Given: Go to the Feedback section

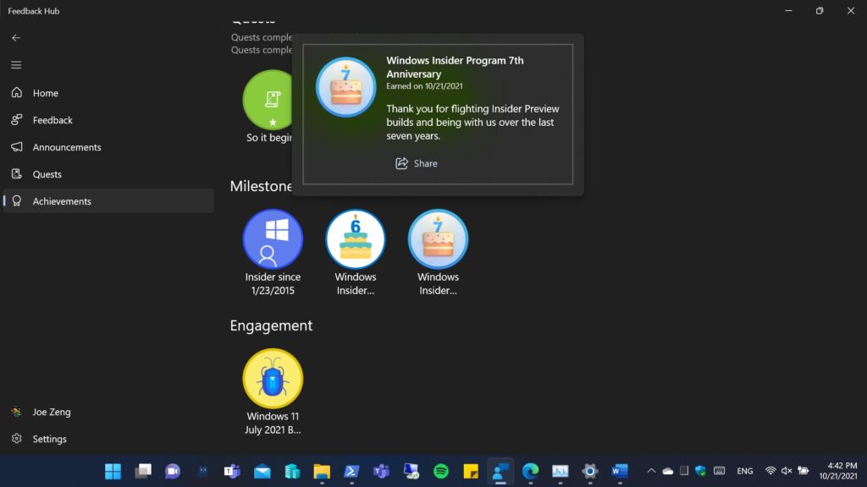Looking at the screenshot, I should 52,120.
